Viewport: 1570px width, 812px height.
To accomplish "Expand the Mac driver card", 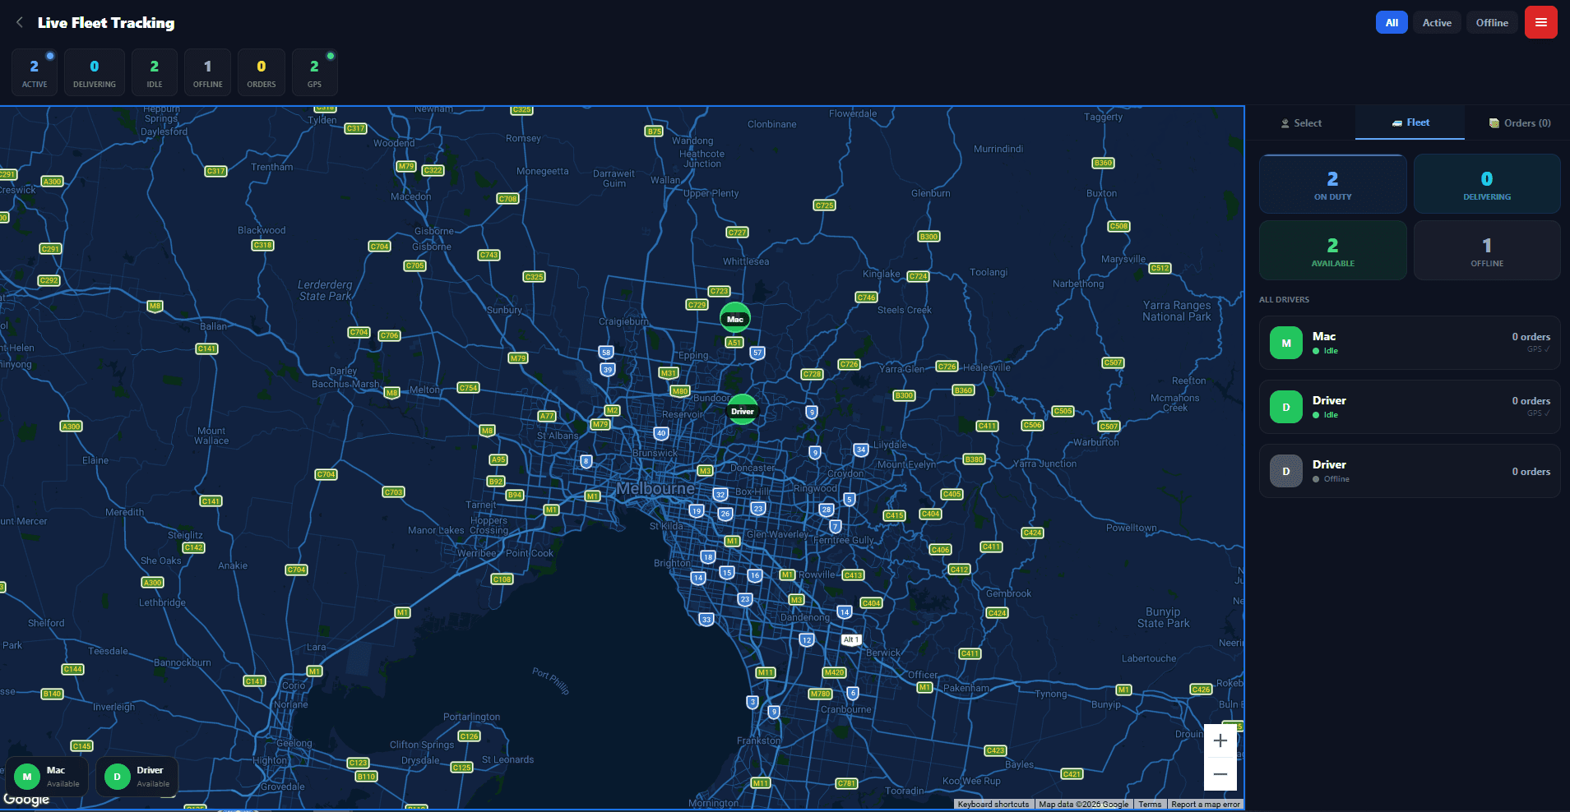I will [x=1409, y=343].
